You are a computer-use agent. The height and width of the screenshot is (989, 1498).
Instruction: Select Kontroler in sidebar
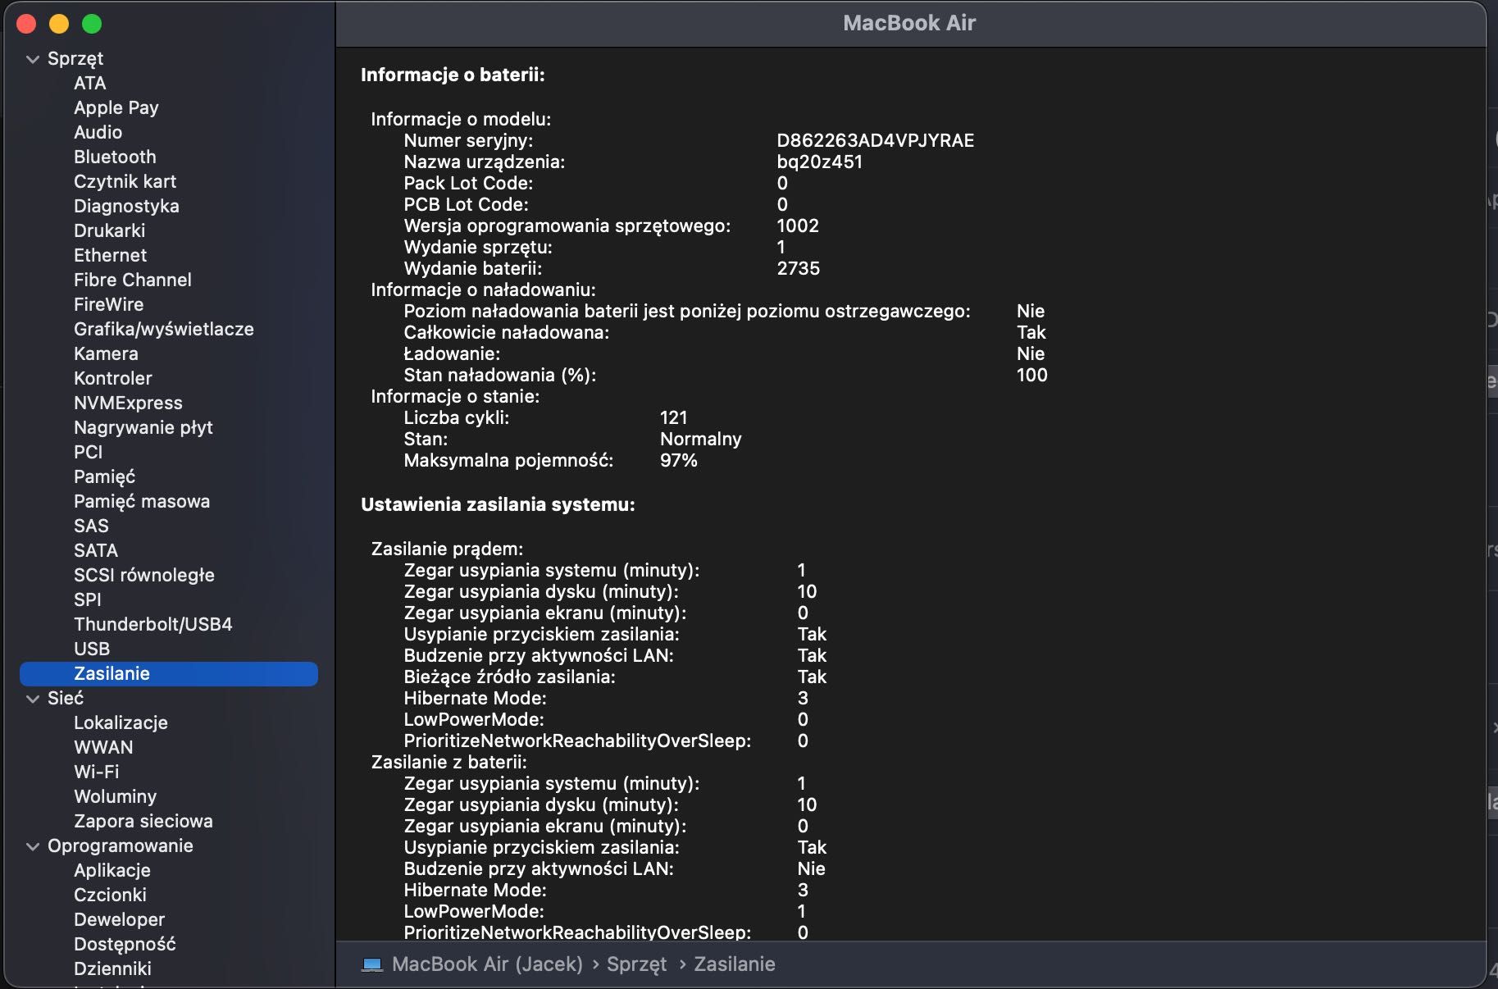pyautogui.click(x=112, y=378)
